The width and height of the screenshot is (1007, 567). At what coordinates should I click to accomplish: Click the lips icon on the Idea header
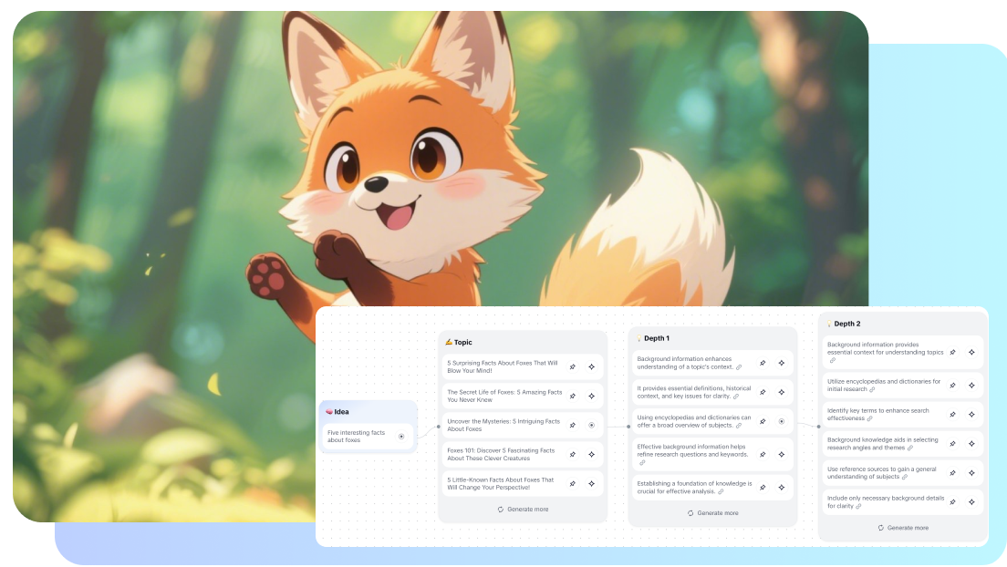(x=328, y=411)
